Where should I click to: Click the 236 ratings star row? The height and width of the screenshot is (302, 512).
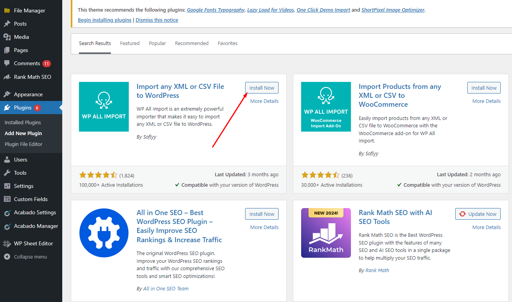[320, 175]
